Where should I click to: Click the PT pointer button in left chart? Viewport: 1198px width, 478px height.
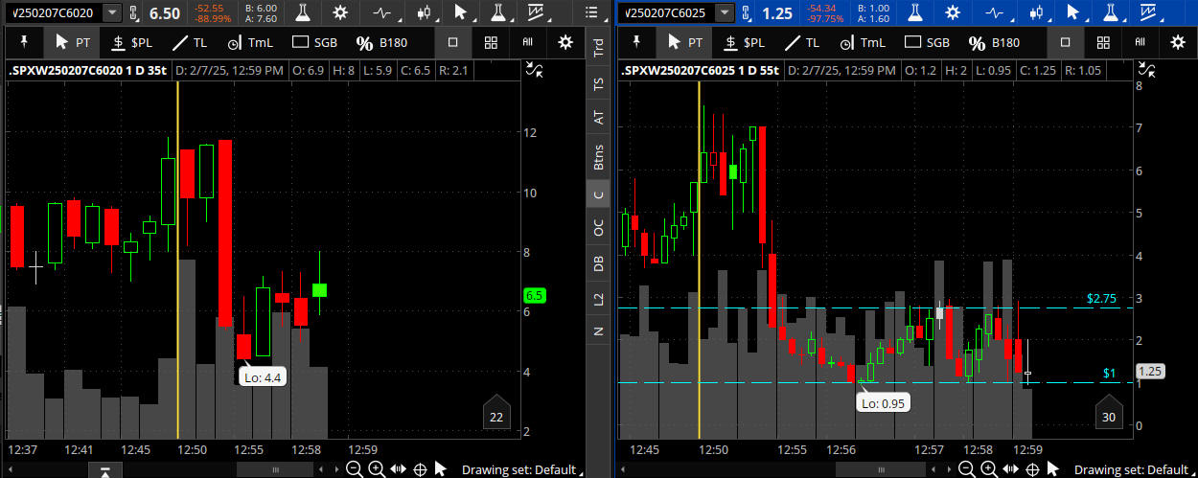[72, 43]
